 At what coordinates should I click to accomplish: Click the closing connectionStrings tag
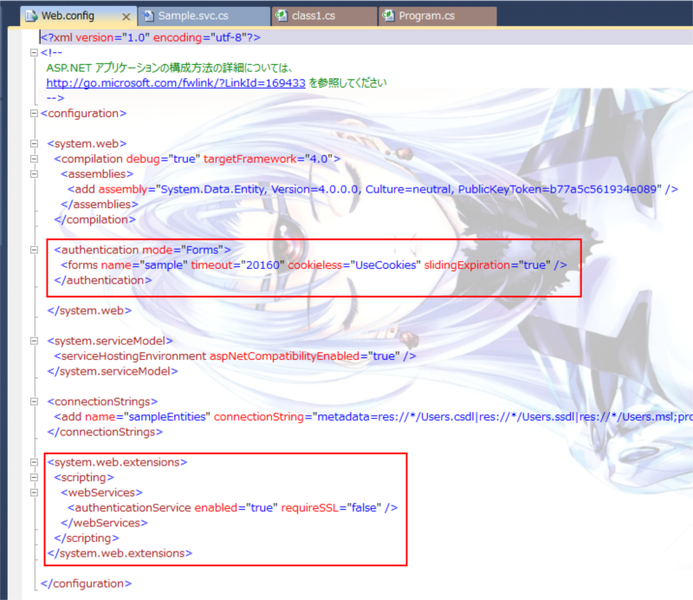[105, 432]
